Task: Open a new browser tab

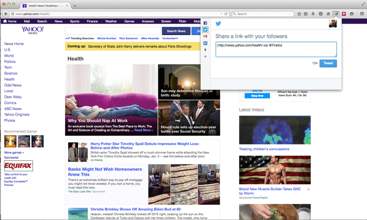Action: coord(74,5)
